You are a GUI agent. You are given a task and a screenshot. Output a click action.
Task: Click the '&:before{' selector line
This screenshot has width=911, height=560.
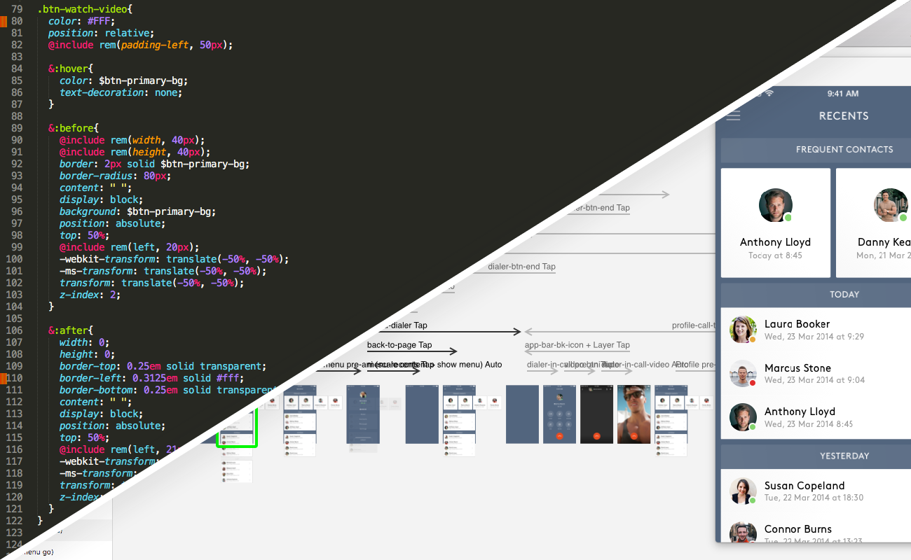coord(74,128)
